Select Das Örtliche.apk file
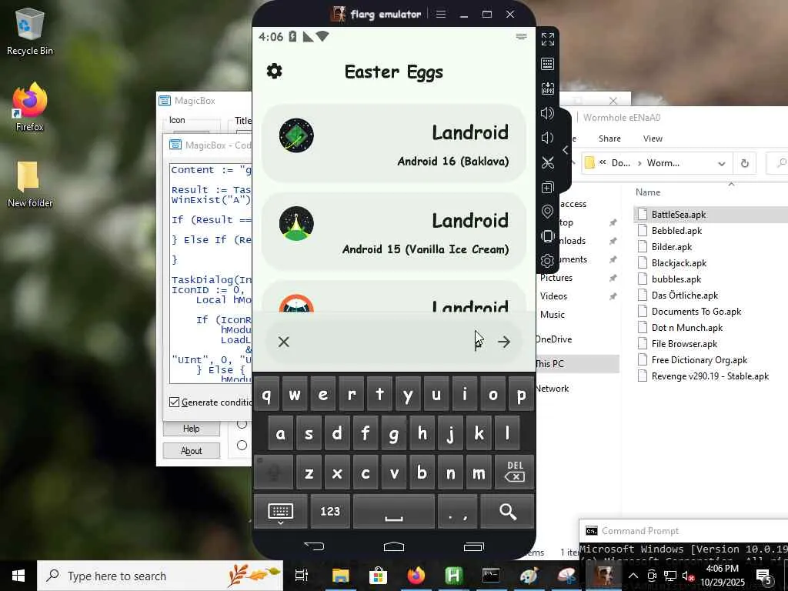This screenshot has width=788, height=591. coord(684,295)
